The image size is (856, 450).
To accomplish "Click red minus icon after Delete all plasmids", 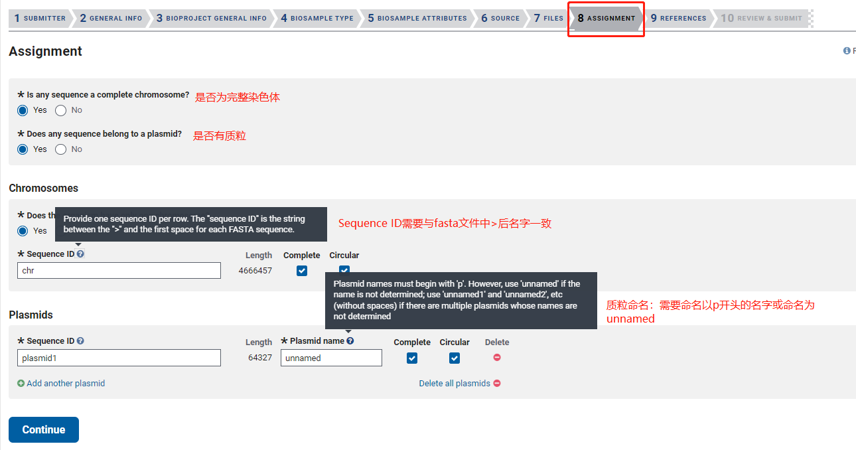I will coord(497,384).
